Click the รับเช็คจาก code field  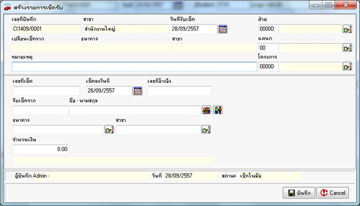coord(40,110)
